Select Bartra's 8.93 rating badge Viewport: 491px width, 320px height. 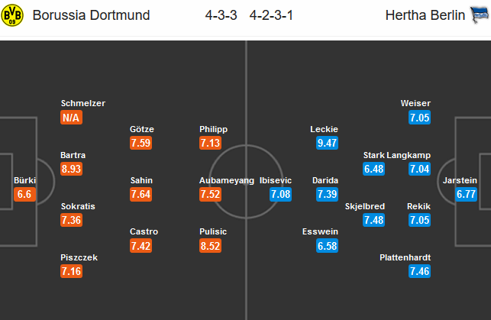(71, 169)
